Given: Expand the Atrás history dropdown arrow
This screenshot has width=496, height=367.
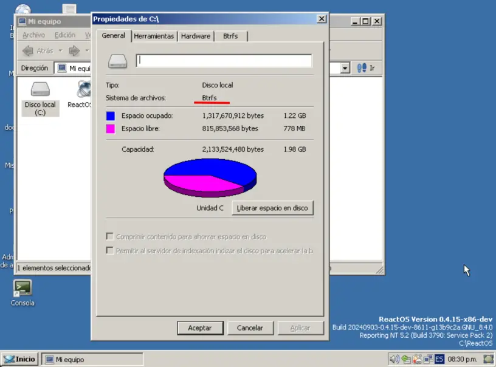Looking at the screenshot, I should tap(60, 50).
